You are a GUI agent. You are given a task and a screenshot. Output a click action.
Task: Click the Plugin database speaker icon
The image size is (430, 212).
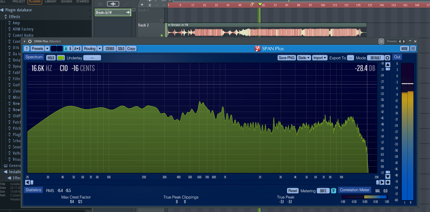click(x=2, y=10)
